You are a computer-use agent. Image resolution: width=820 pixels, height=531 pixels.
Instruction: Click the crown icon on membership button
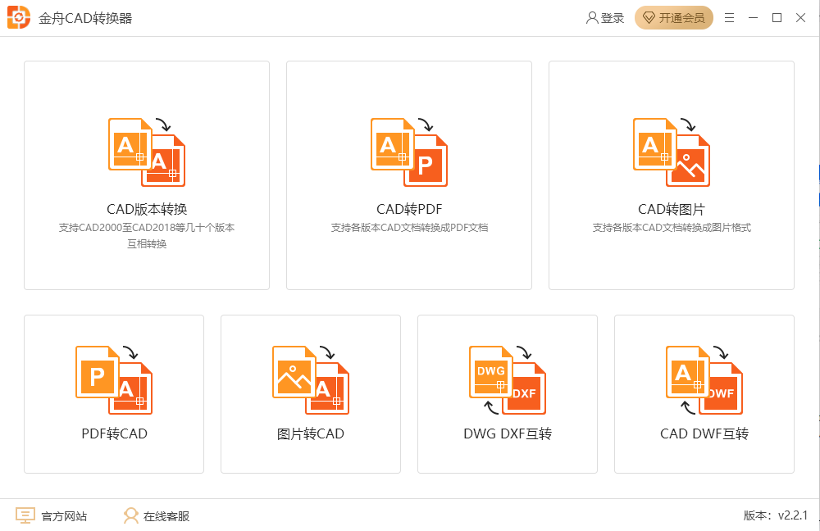click(649, 16)
